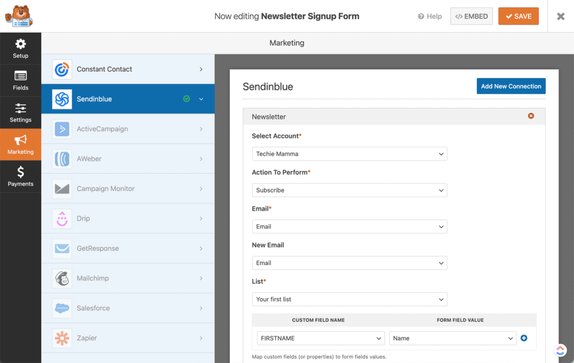Expand the ActiveCampaign chevron arrow

click(201, 129)
